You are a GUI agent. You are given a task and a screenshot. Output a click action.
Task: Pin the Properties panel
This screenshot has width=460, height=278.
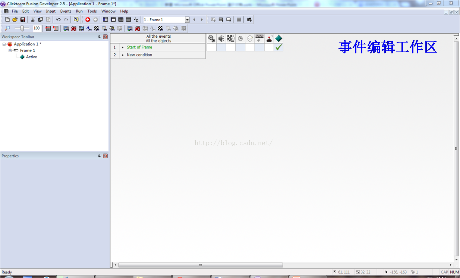99,156
